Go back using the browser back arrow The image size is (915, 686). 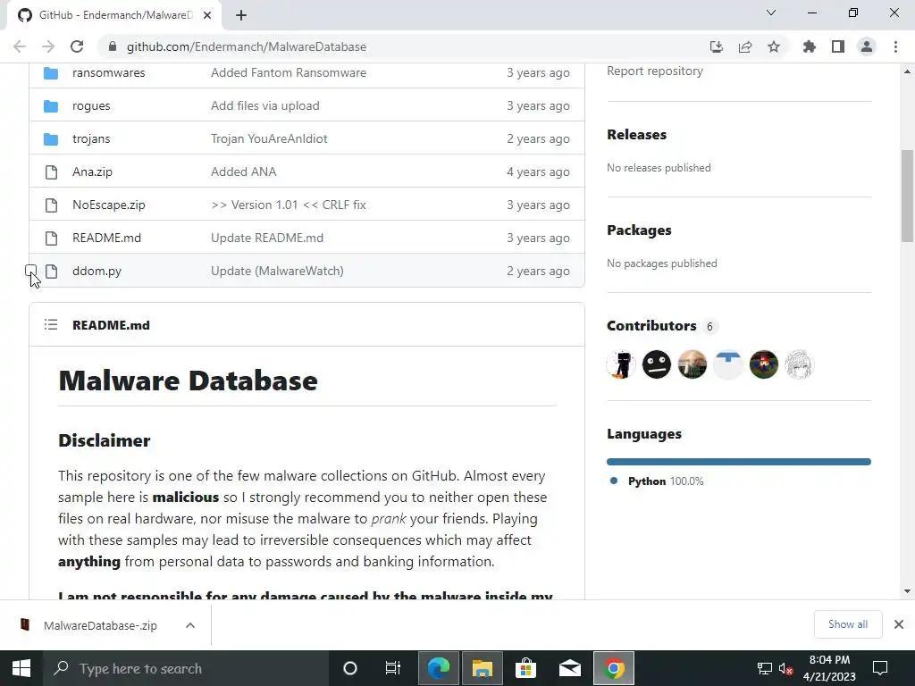[x=20, y=46]
